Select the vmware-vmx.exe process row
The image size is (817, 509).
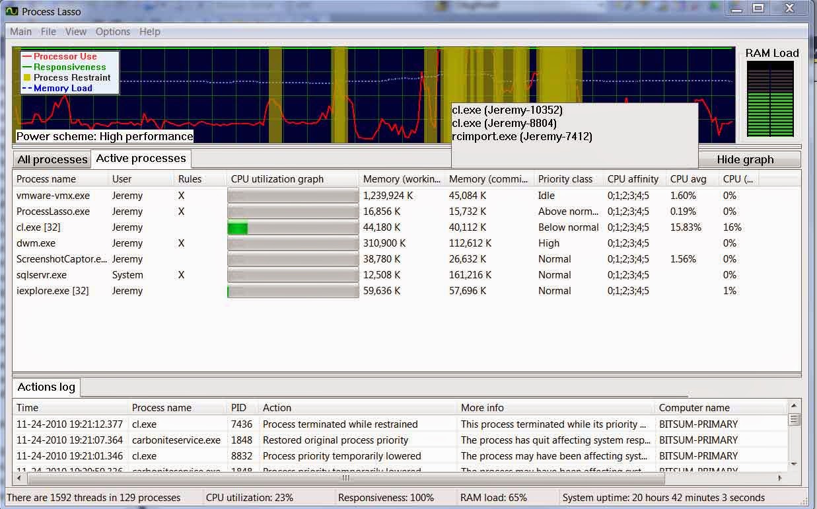coord(53,196)
